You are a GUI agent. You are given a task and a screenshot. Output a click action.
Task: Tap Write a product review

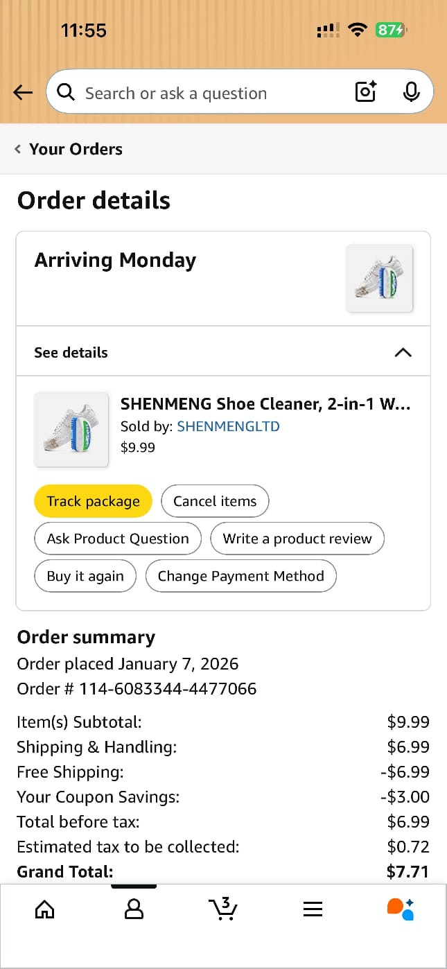coord(297,539)
